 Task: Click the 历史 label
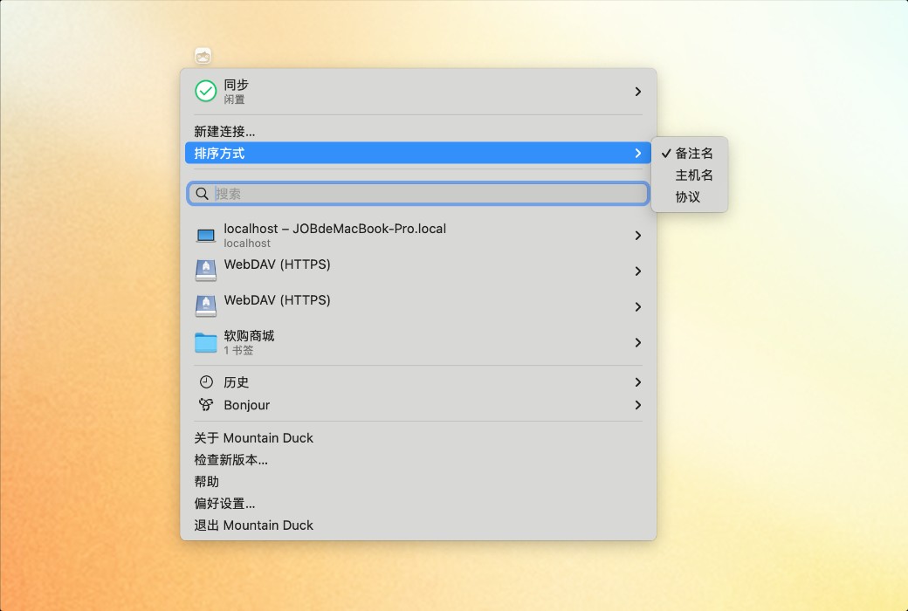[x=237, y=382]
